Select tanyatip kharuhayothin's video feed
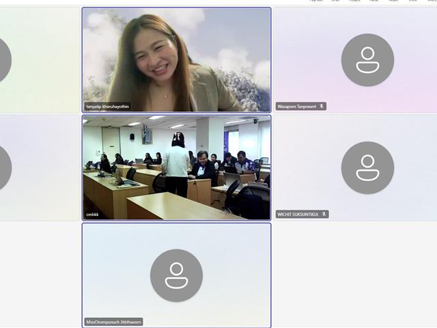The width and height of the screenshot is (437, 328). click(176, 60)
